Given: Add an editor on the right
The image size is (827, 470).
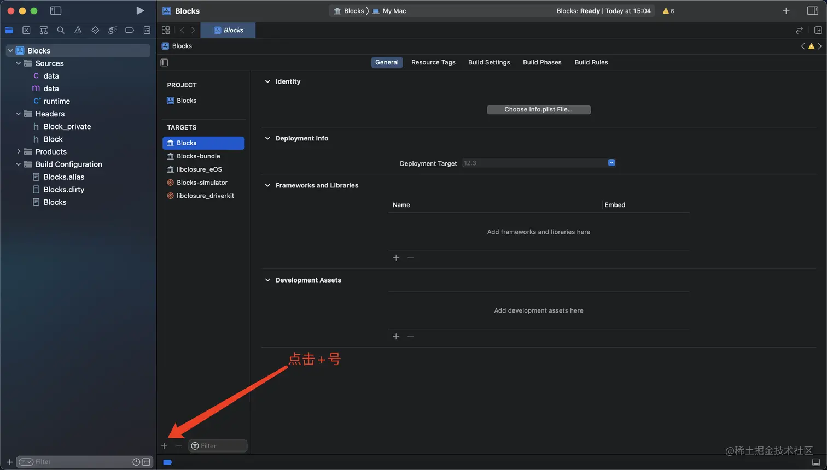Looking at the screenshot, I should coord(818,30).
